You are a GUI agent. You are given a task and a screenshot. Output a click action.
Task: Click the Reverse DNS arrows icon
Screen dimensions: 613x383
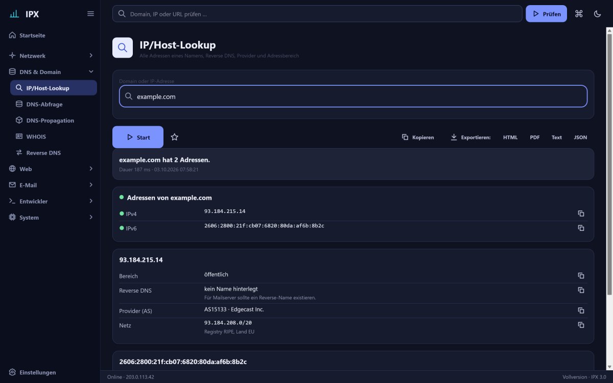(x=19, y=153)
